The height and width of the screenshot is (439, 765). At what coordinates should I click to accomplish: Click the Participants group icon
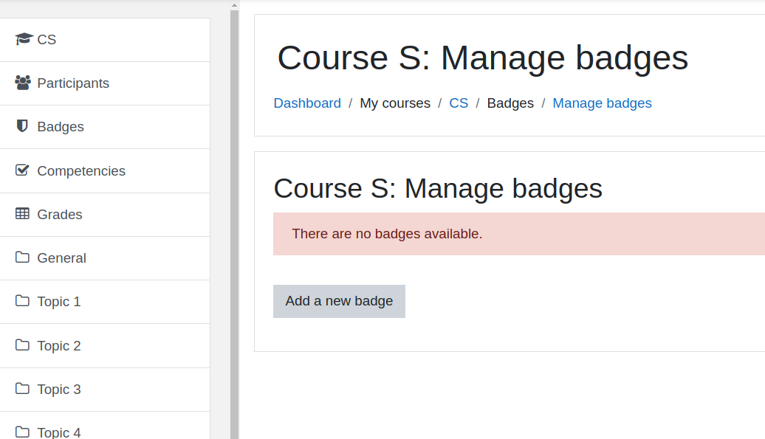coord(22,83)
